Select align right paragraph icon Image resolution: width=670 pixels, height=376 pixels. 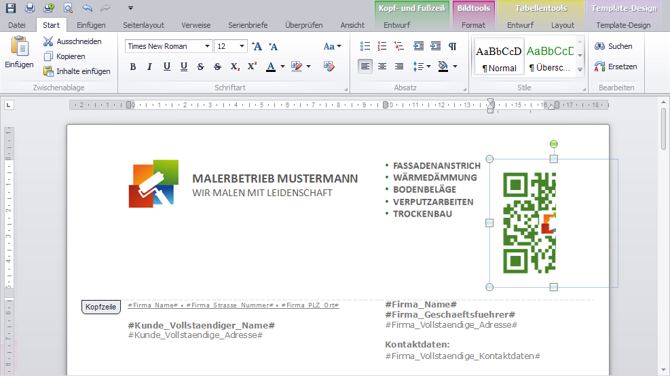(x=399, y=67)
